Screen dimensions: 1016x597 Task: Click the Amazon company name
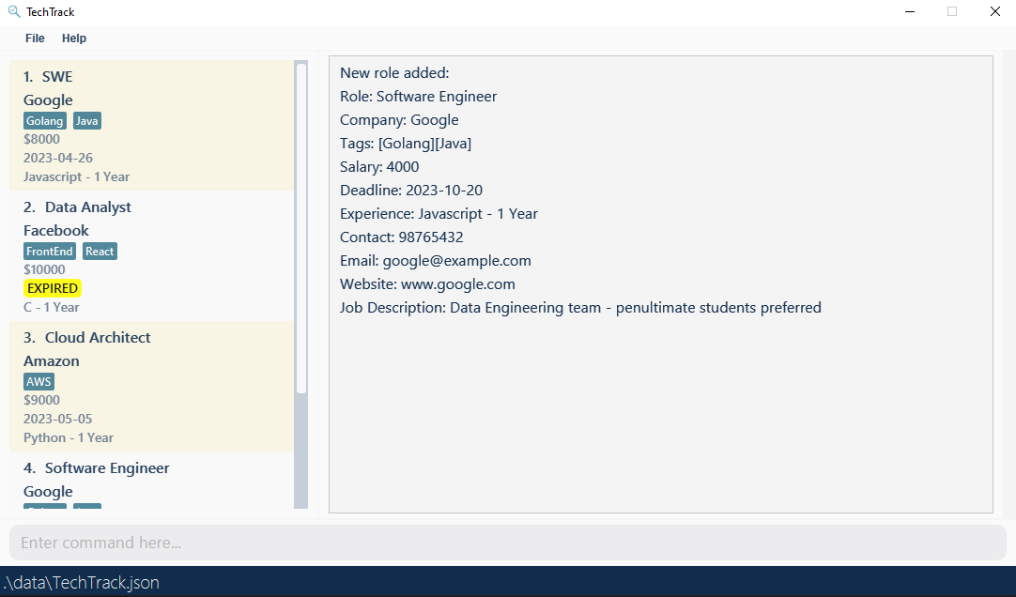[52, 360]
